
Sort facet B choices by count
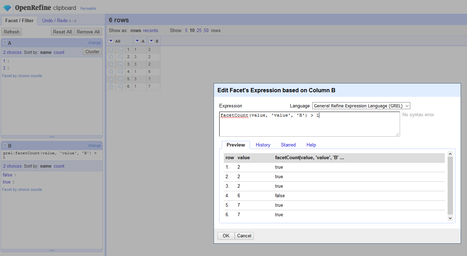click(x=59, y=166)
